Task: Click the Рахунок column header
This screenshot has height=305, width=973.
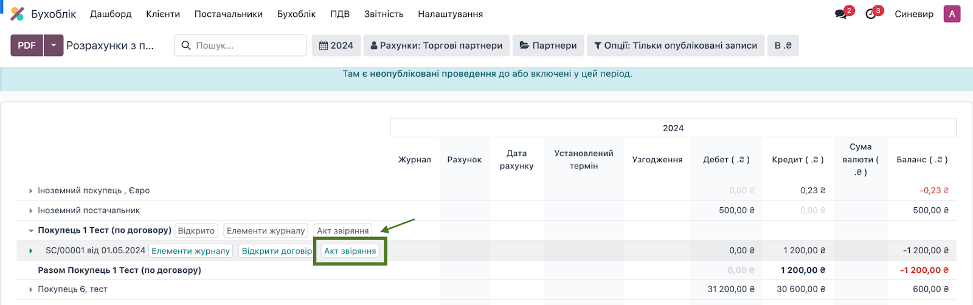Action: pos(465,160)
